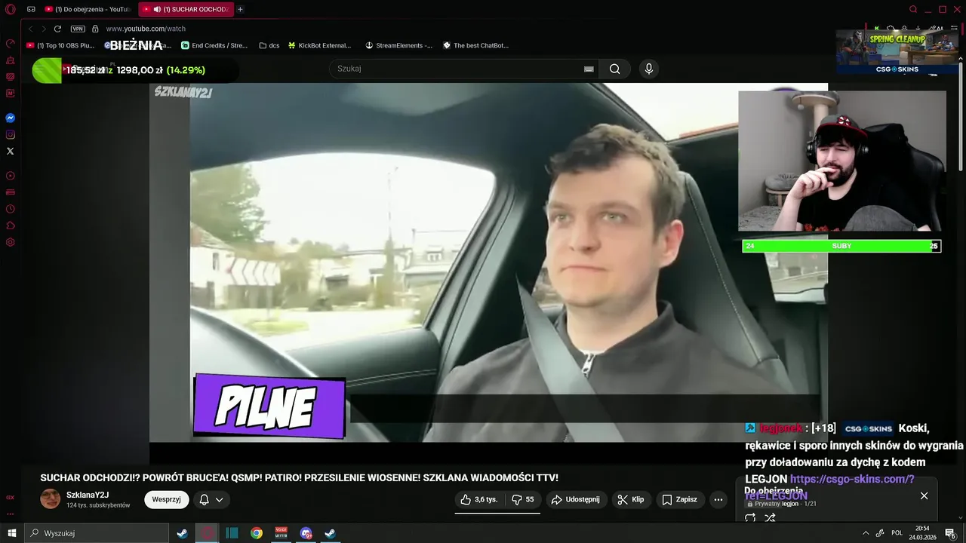Open a new tab with plus button
The image size is (966, 543).
(x=240, y=9)
